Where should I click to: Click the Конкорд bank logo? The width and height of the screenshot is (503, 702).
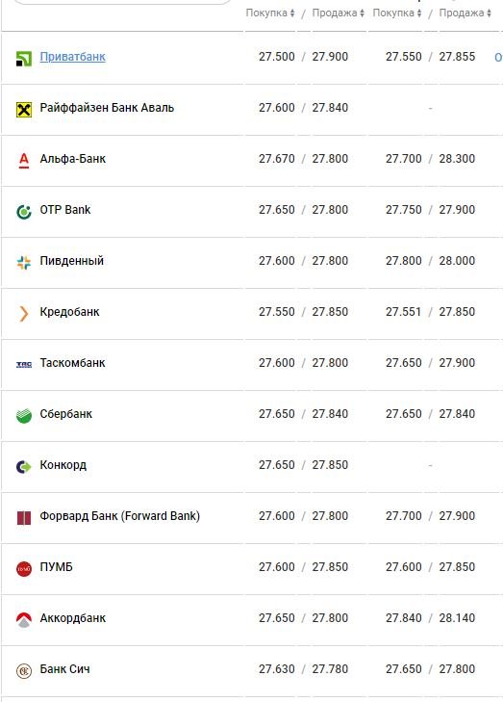click(x=24, y=466)
